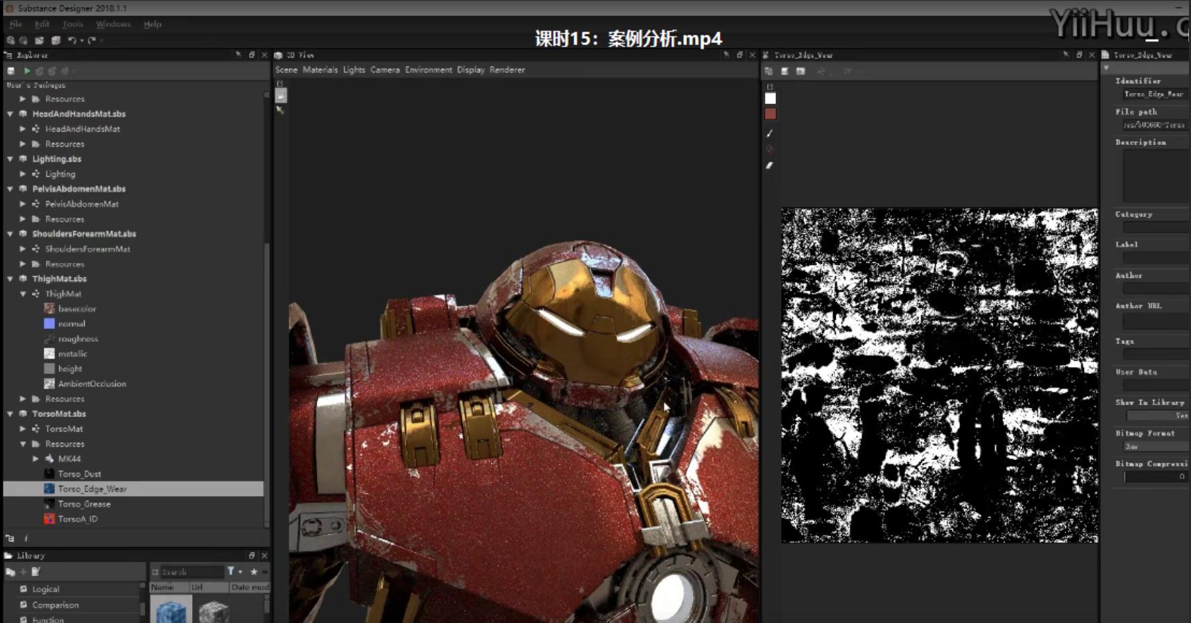Click the new Substance icon in main toolbar
The width and height of the screenshot is (1191, 623).
pos(10,40)
